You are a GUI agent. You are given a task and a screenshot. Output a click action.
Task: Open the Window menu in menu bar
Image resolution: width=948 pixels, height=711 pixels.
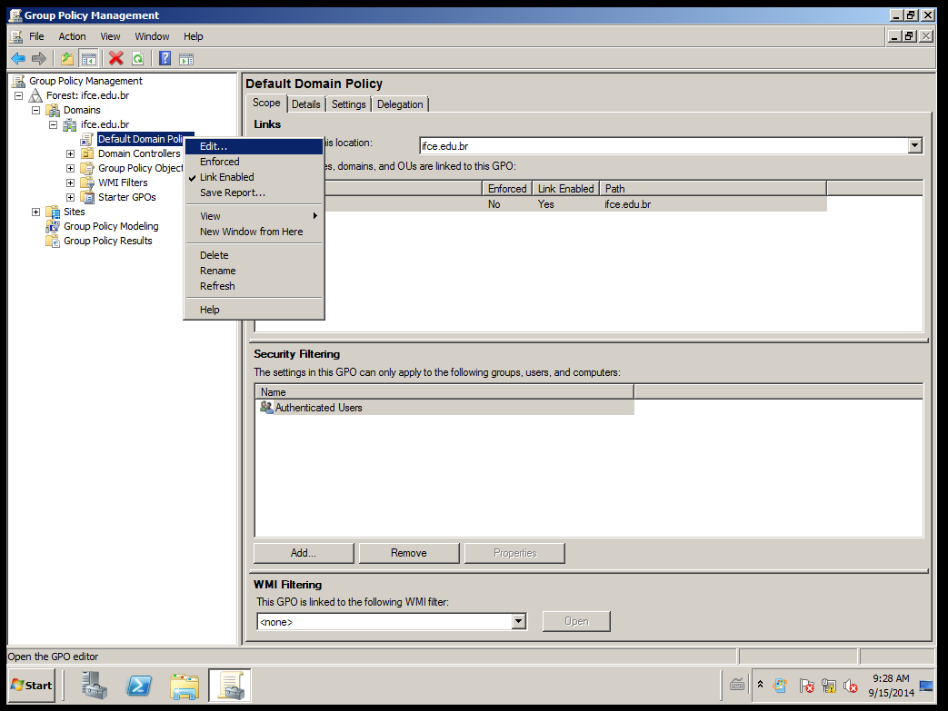[x=152, y=36]
